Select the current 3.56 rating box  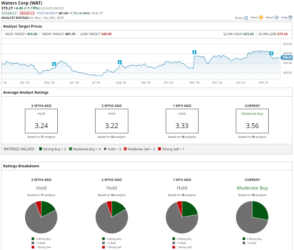point(252,121)
